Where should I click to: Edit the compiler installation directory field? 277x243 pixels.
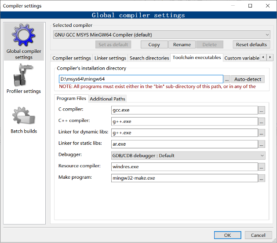[141, 79]
